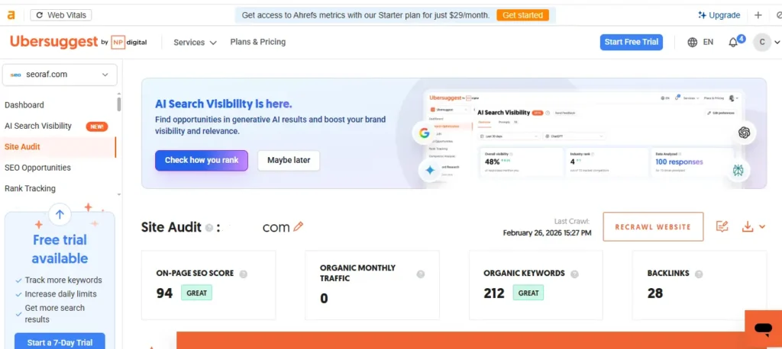Expand the seoraf.com project dropdown
782x349 pixels.
coord(60,75)
